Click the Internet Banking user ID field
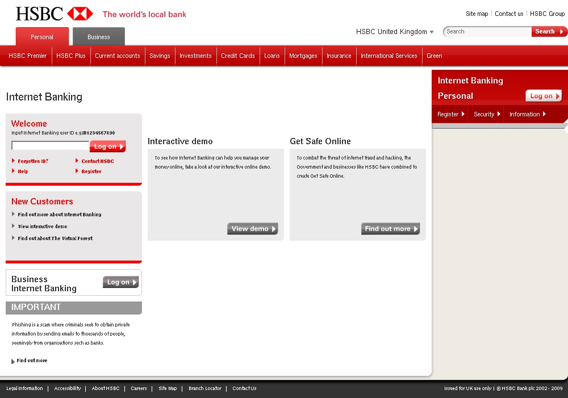This screenshot has height=398, width=568. click(x=51, y=145)
